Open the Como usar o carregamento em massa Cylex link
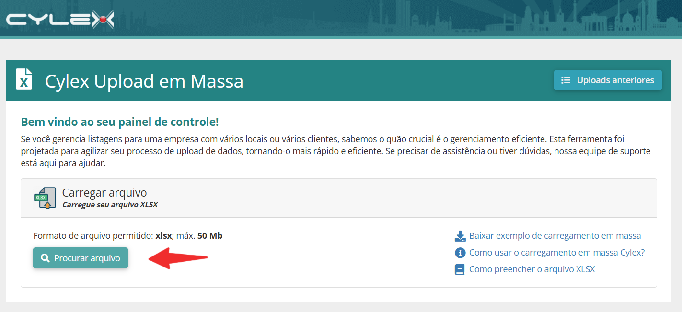Image resolution: width=682 pixels, height=312 pixels. pos(557,253)
